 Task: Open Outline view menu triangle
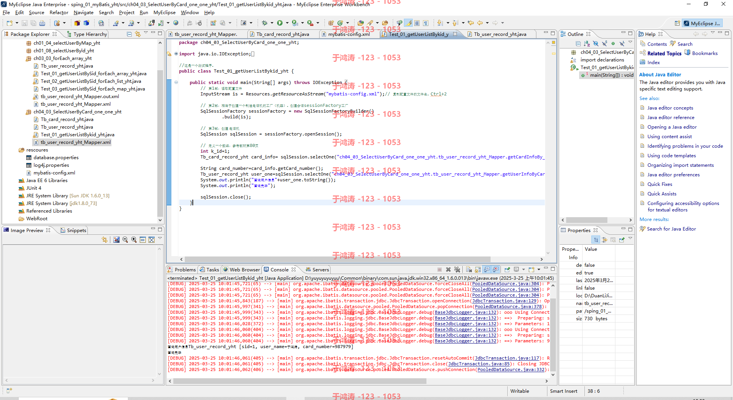[630, 43]
